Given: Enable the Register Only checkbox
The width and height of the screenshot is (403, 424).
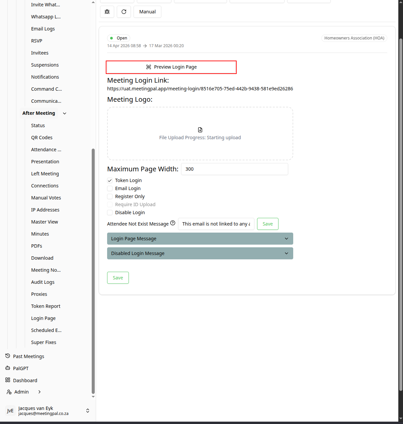Looking at the screenshot, I should [x=110, y=196].
